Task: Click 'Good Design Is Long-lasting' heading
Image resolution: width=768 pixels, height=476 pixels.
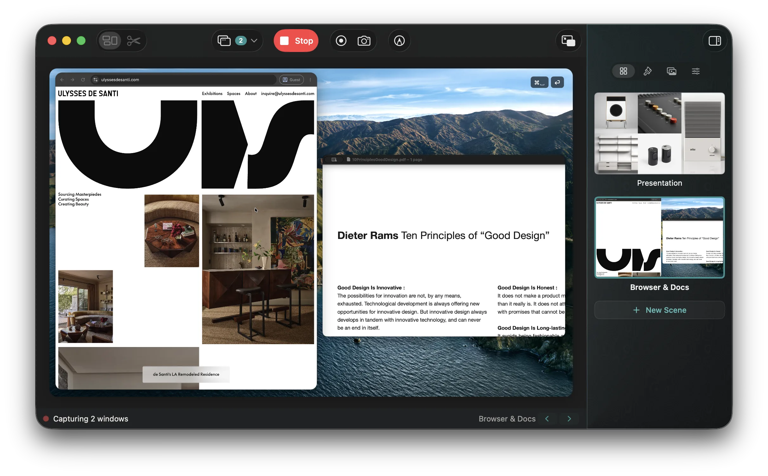Action: (x=531, y=328)
